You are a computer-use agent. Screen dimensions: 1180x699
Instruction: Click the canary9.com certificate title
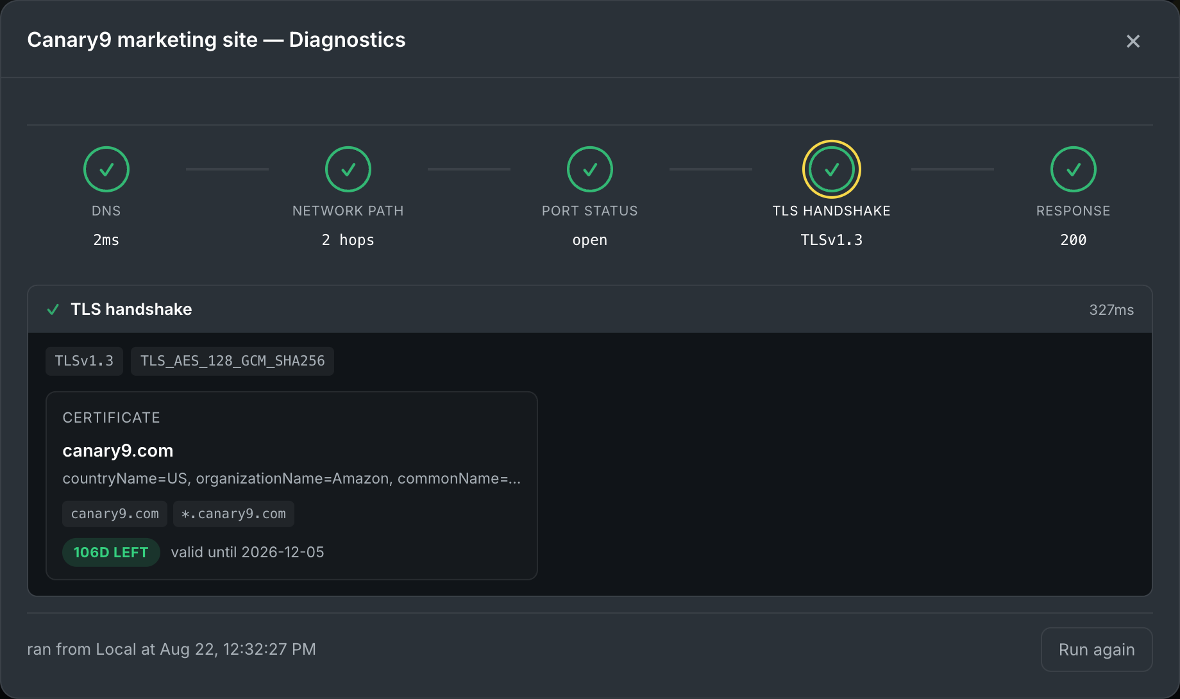[118, 451]
